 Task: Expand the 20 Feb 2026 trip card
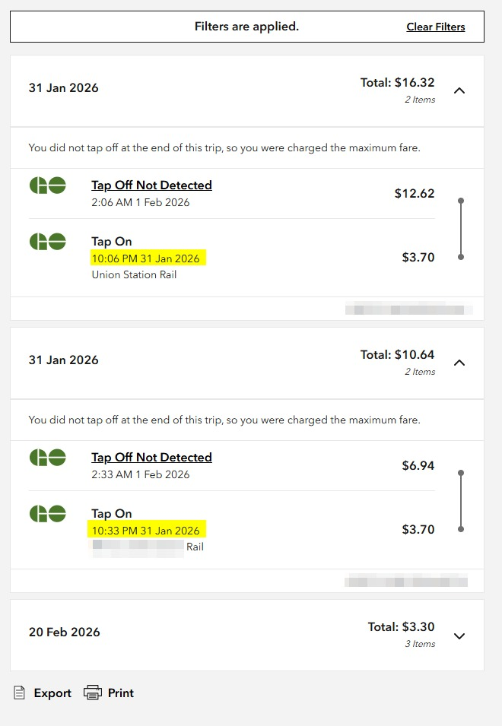coord(459,636)
